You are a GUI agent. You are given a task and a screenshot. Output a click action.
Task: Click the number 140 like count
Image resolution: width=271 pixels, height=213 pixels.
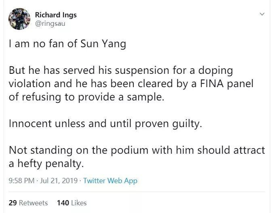(63, 203)
